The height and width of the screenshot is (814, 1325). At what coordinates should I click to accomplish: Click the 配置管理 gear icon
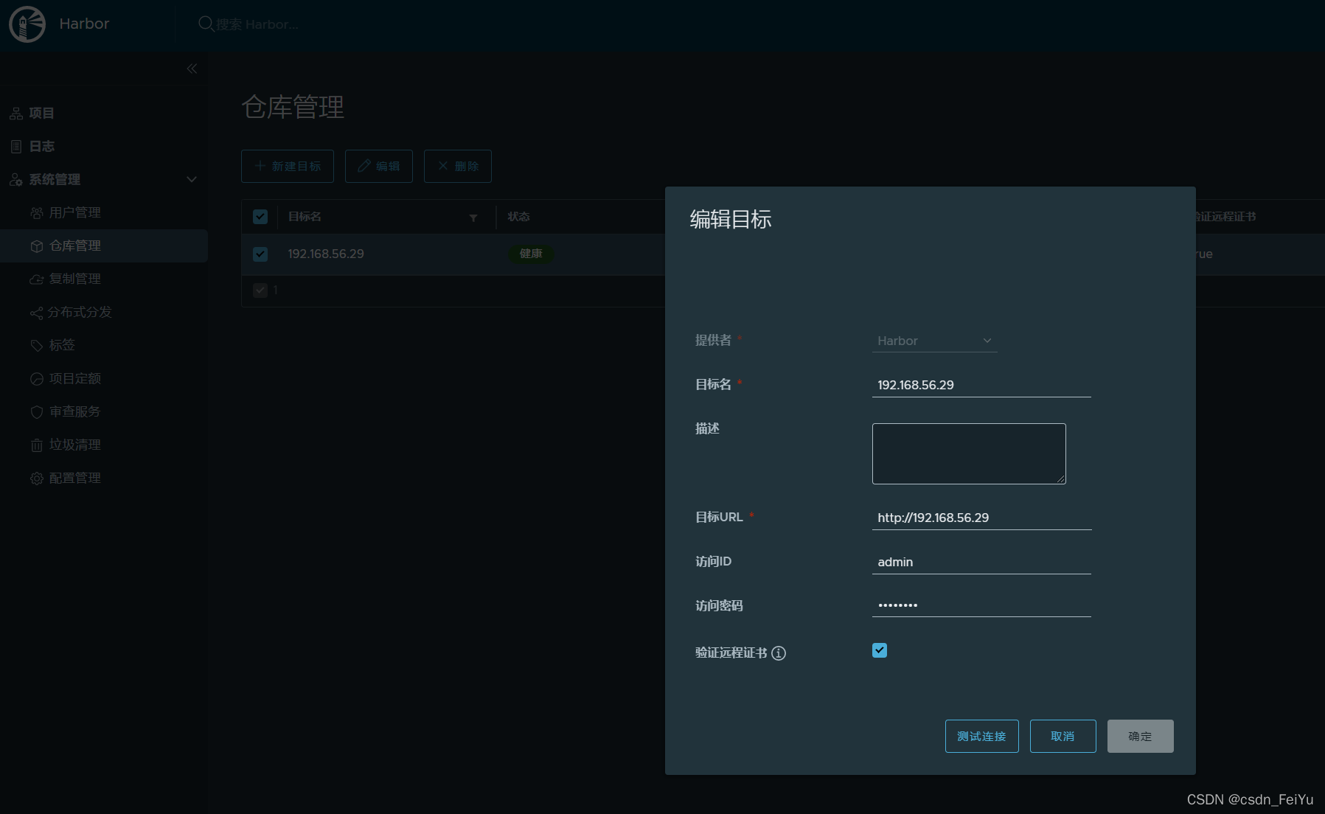(37, 479)
